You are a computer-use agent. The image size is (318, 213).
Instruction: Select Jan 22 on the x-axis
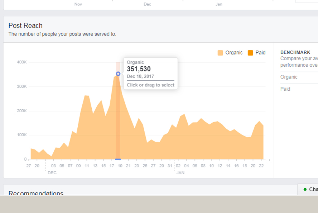pos(261,166)
